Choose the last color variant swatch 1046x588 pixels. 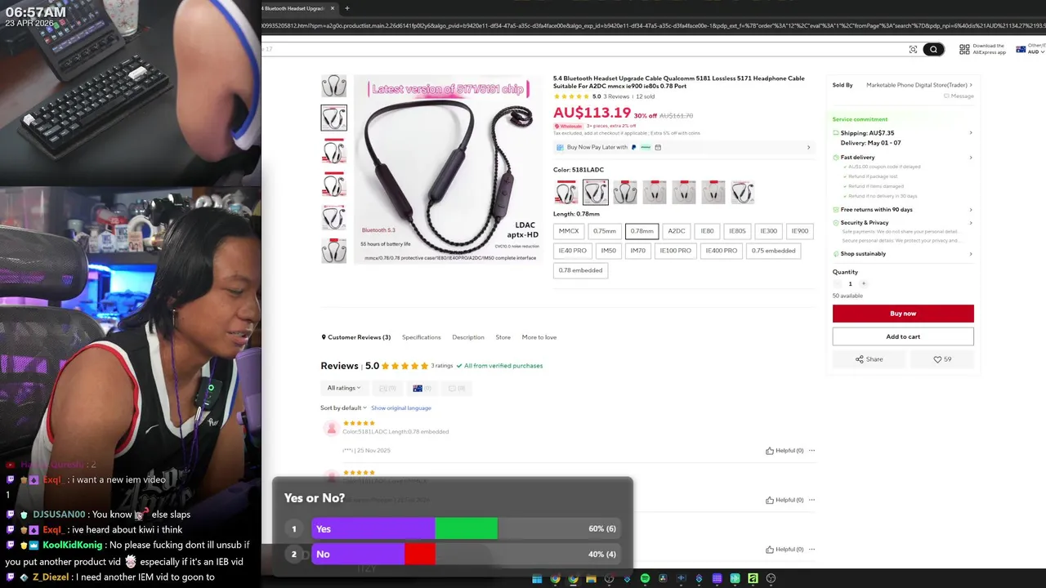[742, 192]
